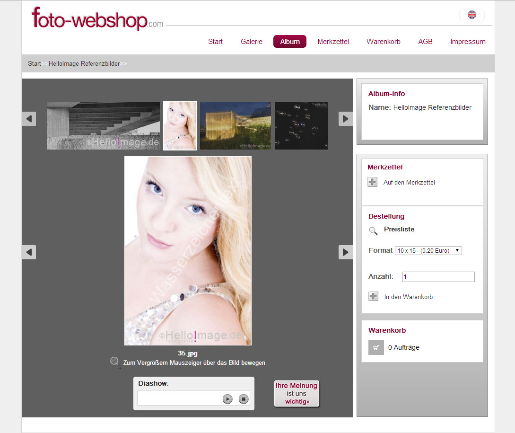Start the Diashow with play button

[x=227, y=399]
